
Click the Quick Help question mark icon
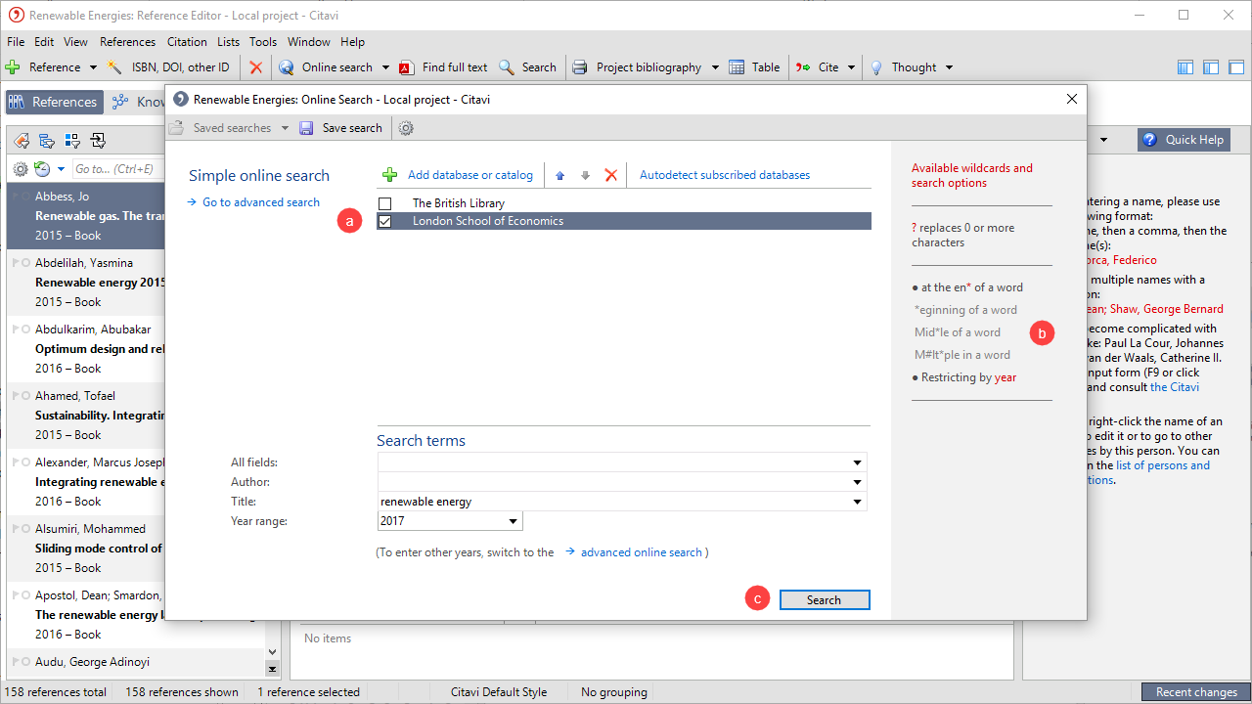click(1150, 140)
